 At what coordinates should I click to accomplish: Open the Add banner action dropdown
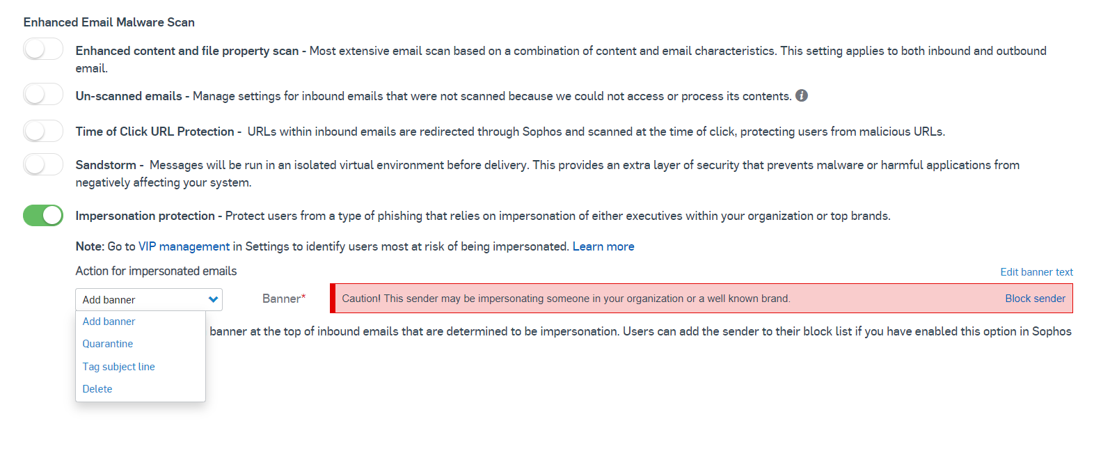click(148, 300)
